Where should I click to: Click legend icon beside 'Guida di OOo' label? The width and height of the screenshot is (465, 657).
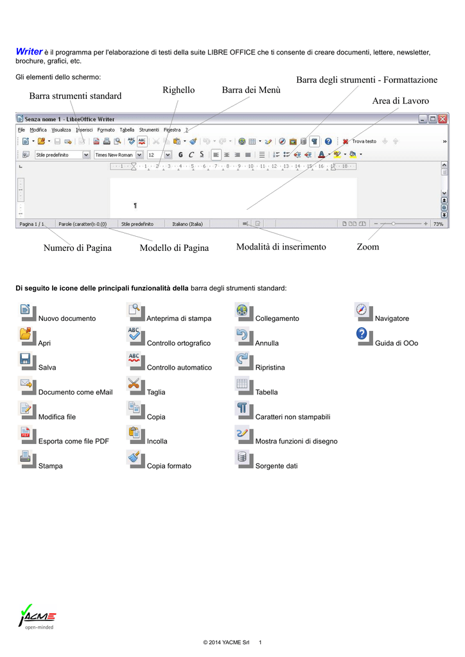(362, 334)
